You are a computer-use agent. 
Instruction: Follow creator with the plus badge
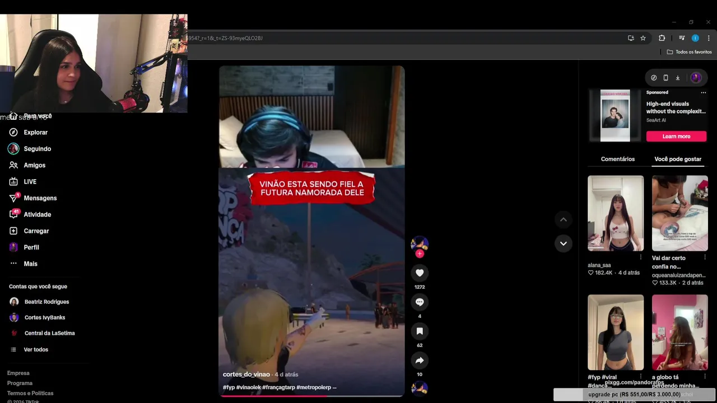pos(420,254)
